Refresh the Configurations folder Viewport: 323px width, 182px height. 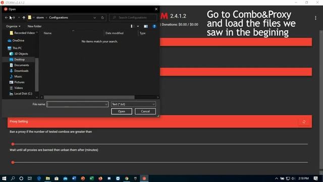[102, 18]
